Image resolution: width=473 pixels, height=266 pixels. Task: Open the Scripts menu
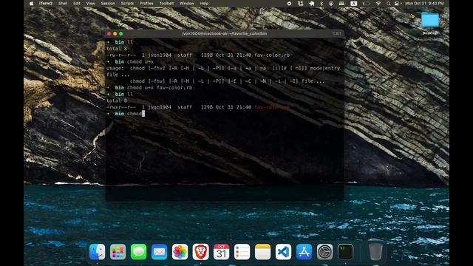127,3
